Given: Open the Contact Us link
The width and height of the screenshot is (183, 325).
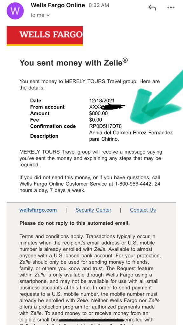Looking at the screenshot, I should pos(143,210).
